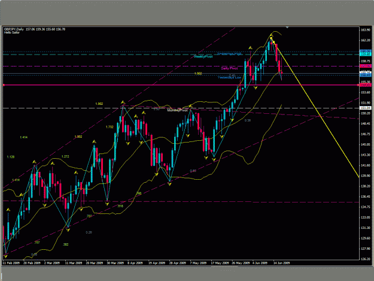
Task: Click the .382 Fibonacci label
Action: coord(66,244)
